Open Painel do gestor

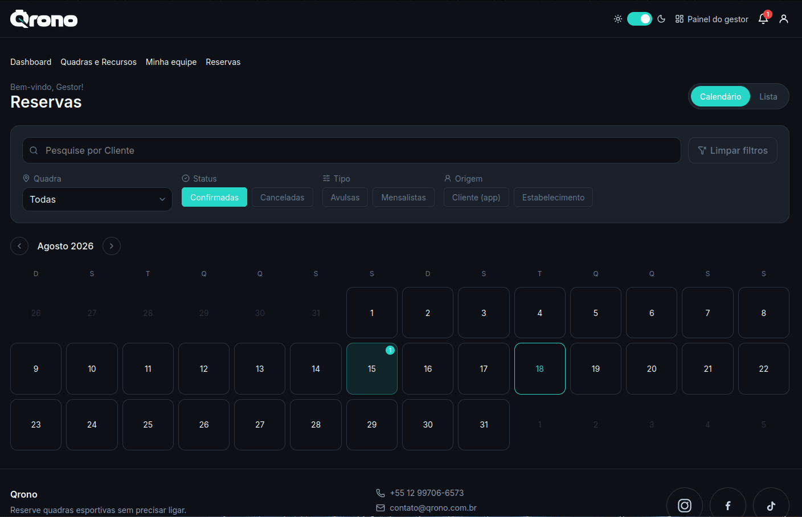point(712,19)
